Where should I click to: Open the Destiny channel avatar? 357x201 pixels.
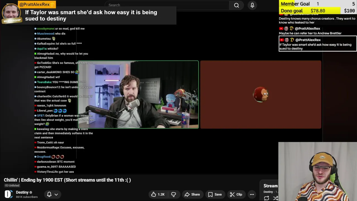[9, 194]
